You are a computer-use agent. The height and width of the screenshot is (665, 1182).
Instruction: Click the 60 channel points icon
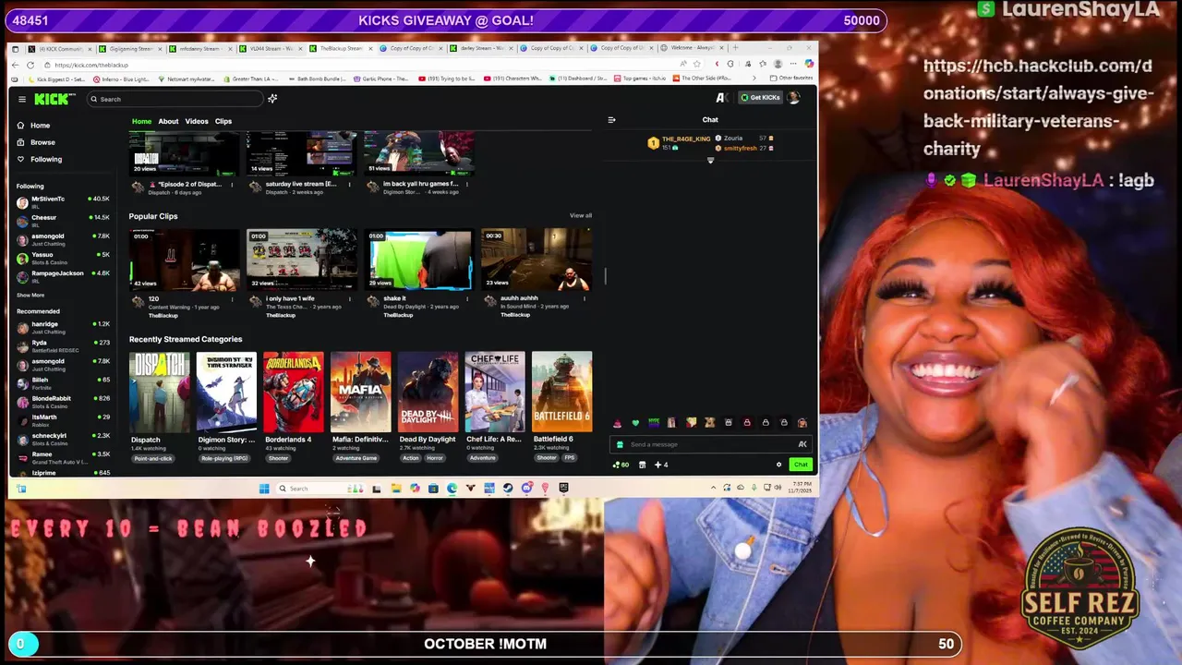[621, 465]
